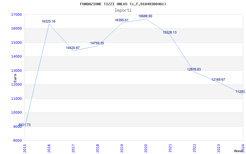Select the 12878.83 data label
Image resolution: width=246 pixels, height=154 pixels.
click(x=194, y=69)
